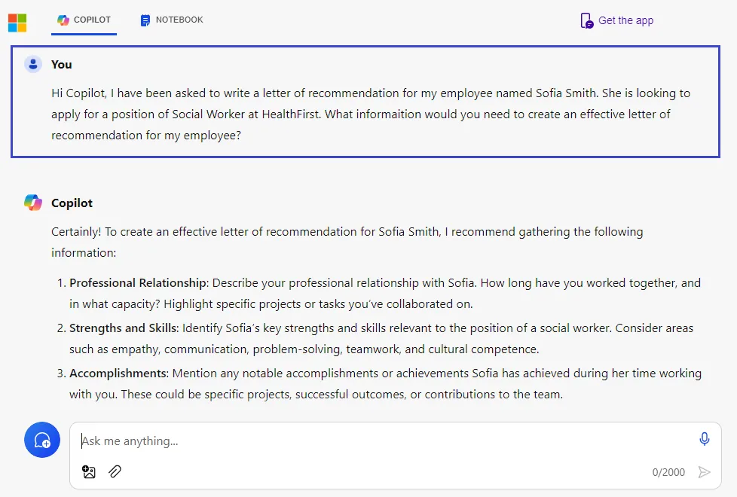Image resolution: width=737 pixels, height=497 pixels.
Task: Click the Copilot tab spark icon
Action: pos(63,20)
